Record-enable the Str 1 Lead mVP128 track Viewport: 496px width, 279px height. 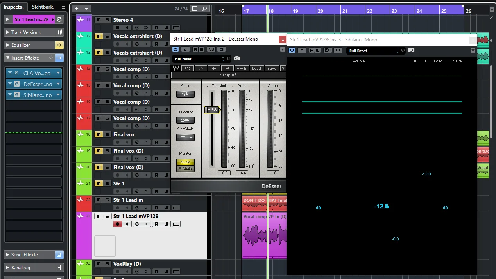[117, 224]
